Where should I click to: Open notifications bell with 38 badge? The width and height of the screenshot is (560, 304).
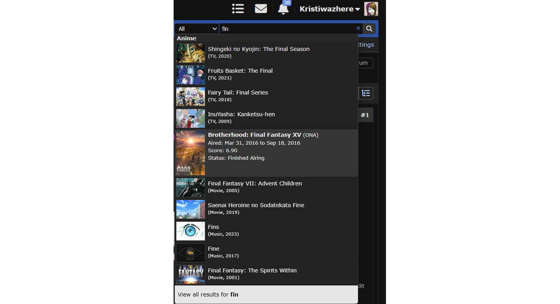click(x=283, y=8)
